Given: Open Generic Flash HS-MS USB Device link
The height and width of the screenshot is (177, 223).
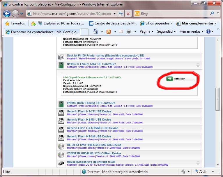Looking at the screenshot, I should (x=89, y=120).
